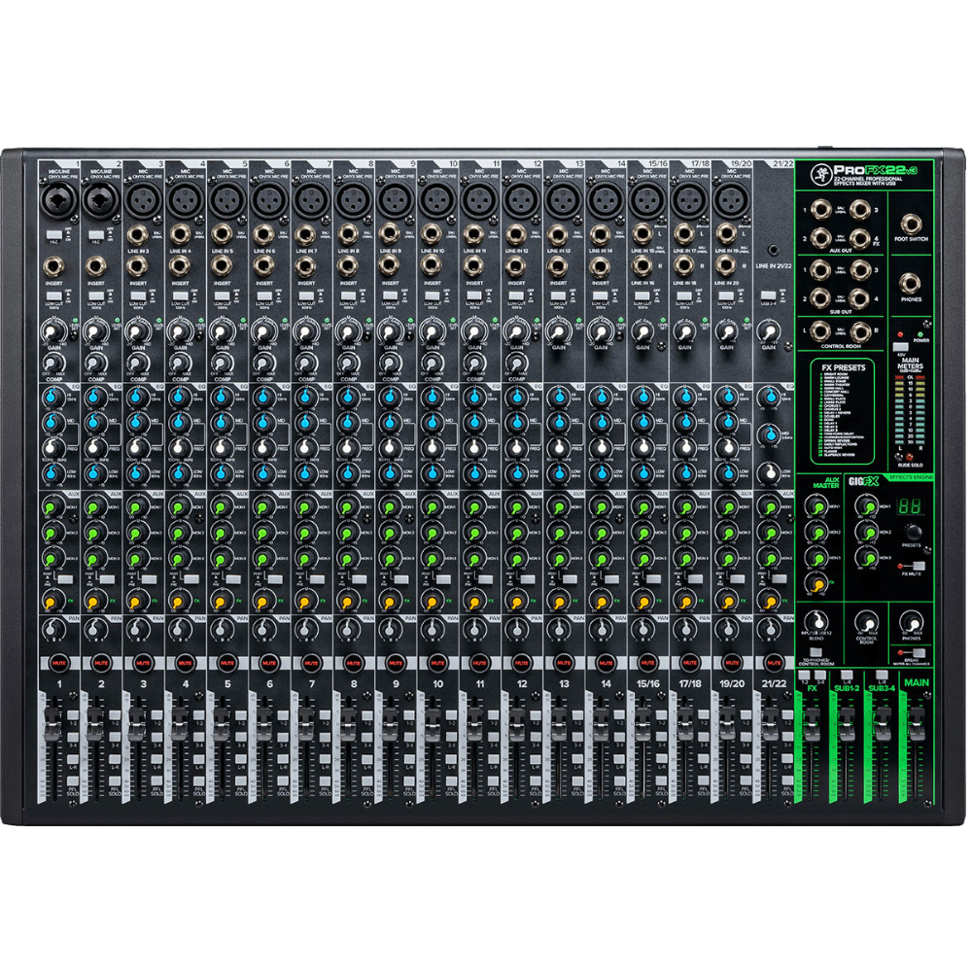Click the PHONES output jack
The height and width of the screenshot is (972, 972).
click(x=912, y=284)
